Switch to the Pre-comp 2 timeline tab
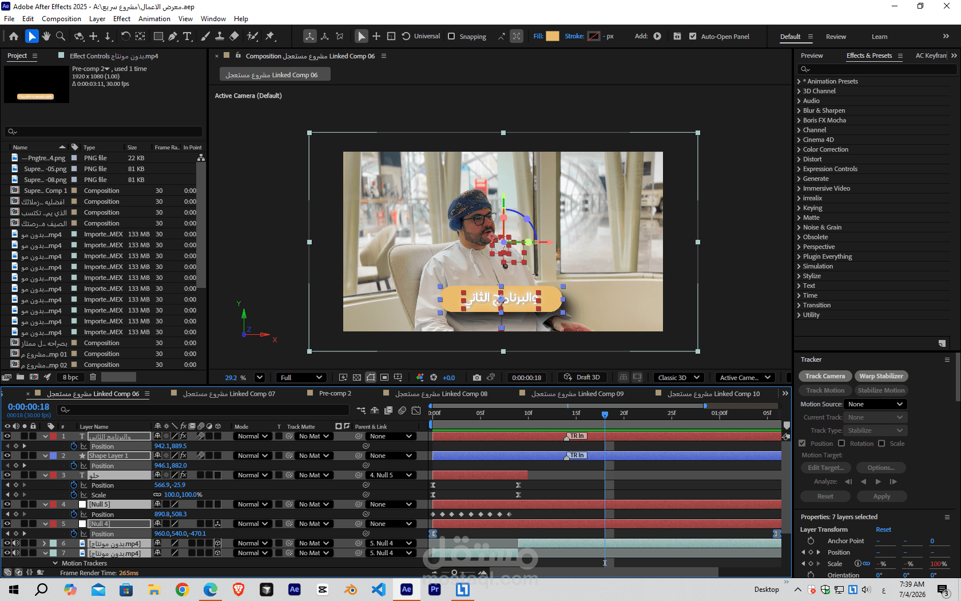The image size is (961, 601). pos(335,393)
